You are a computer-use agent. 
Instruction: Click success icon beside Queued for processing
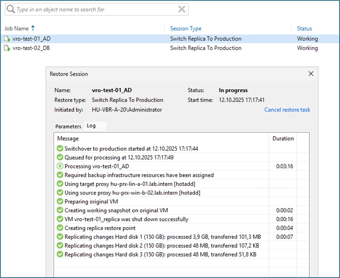pyautogui.click(x=60, y=157)
